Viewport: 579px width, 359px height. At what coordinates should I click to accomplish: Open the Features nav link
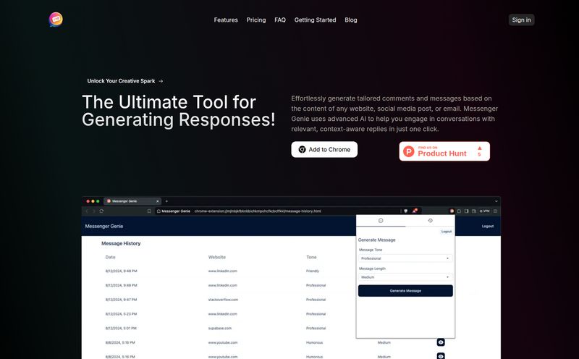coord(226,20)
